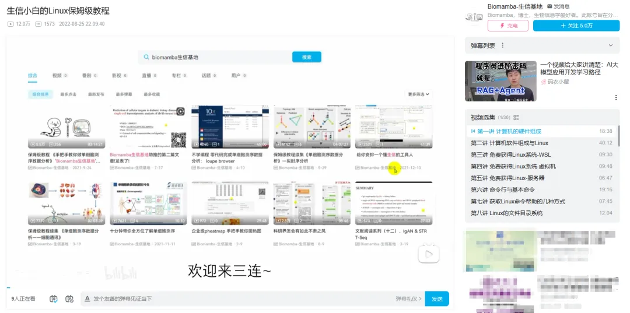
Task: Play 第三讲 免费获得Linux系统-WSL
Action: [541, 154]
